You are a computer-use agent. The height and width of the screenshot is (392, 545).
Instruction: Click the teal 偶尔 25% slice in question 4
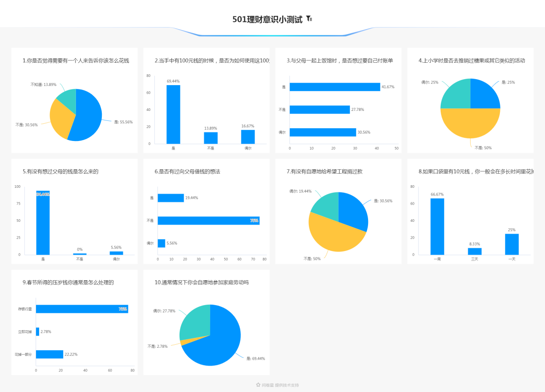(457, 95)
